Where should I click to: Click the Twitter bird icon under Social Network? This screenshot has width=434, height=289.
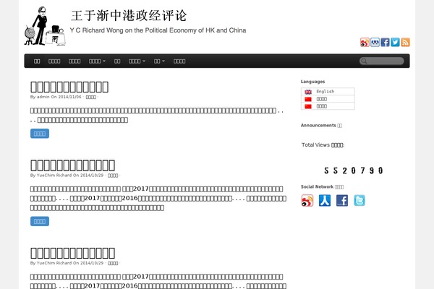359,201
